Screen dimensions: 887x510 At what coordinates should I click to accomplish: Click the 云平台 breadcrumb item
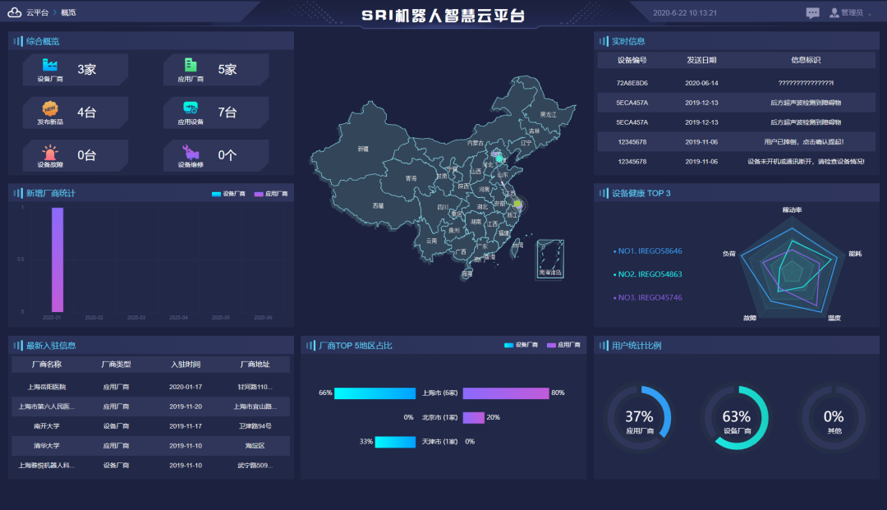(x=37, y=13)
